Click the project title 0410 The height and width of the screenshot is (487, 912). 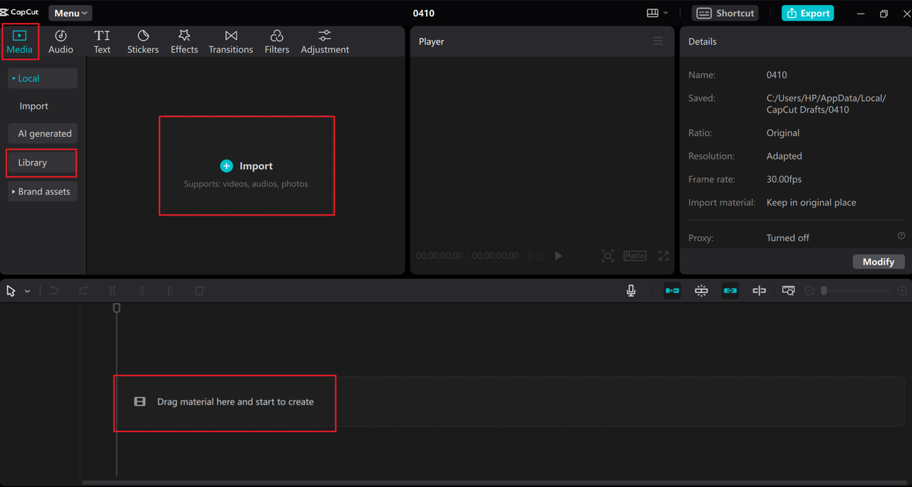[424, 13]
